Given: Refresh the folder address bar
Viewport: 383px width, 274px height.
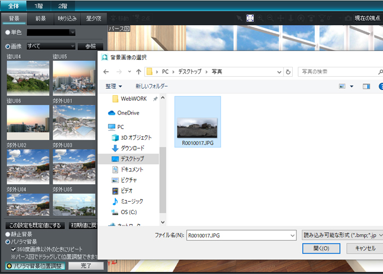Looking at the screenshot, I should pos(288,72).
